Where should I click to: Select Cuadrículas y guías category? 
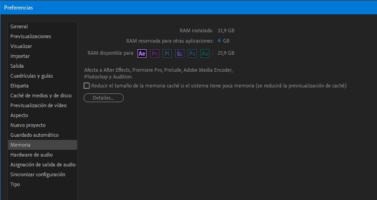pos(43,76)
